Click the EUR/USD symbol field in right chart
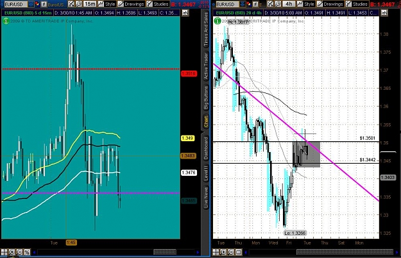 click(x=228, y=4)
